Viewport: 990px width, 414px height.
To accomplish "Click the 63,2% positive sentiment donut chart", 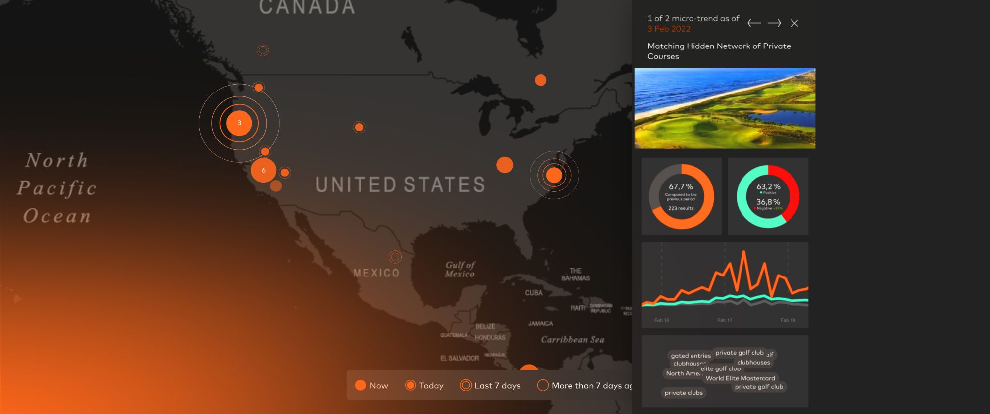I will (x=768, y=196).
